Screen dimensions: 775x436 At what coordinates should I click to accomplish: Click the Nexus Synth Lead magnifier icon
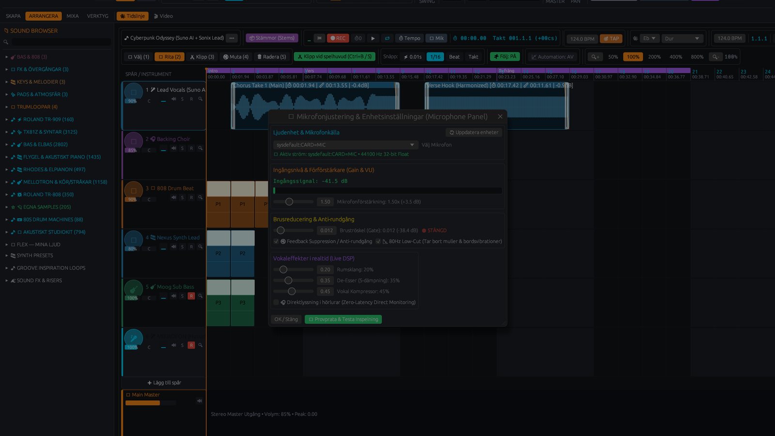click(x=200, y=247)
